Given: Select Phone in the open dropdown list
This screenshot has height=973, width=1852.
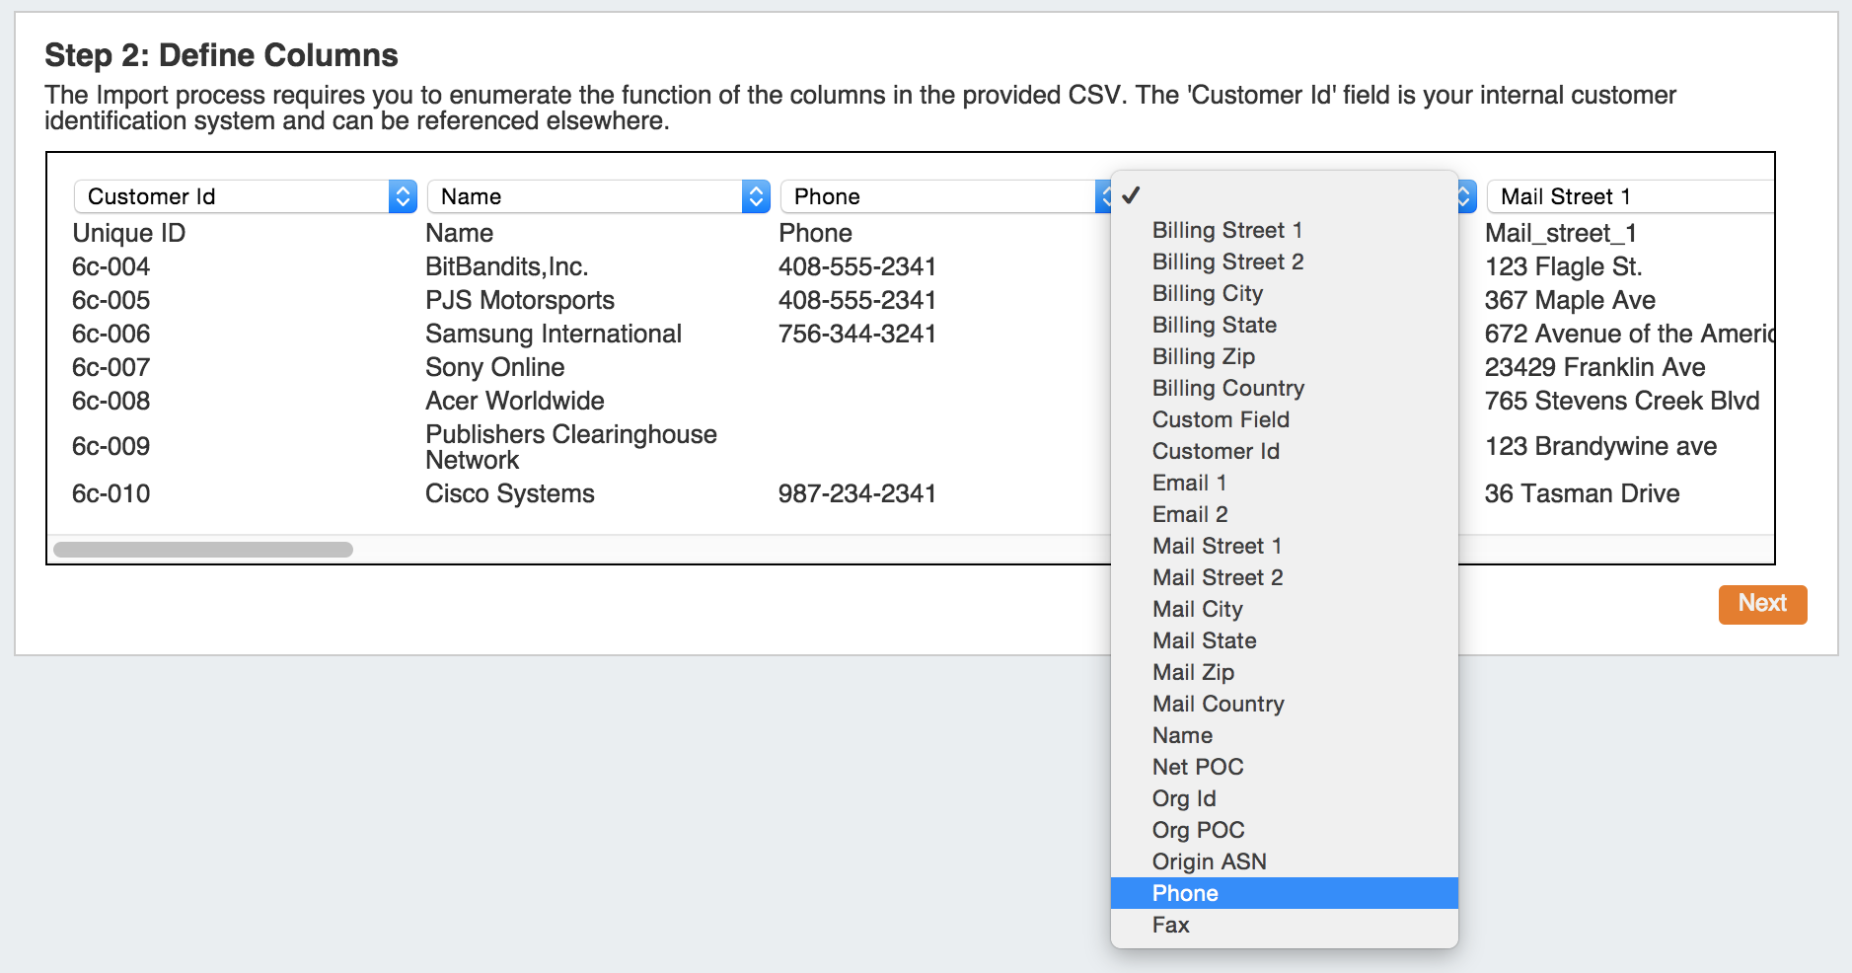Looking at the screenshot, I should pyautogui.click(x=1185, y=893).
